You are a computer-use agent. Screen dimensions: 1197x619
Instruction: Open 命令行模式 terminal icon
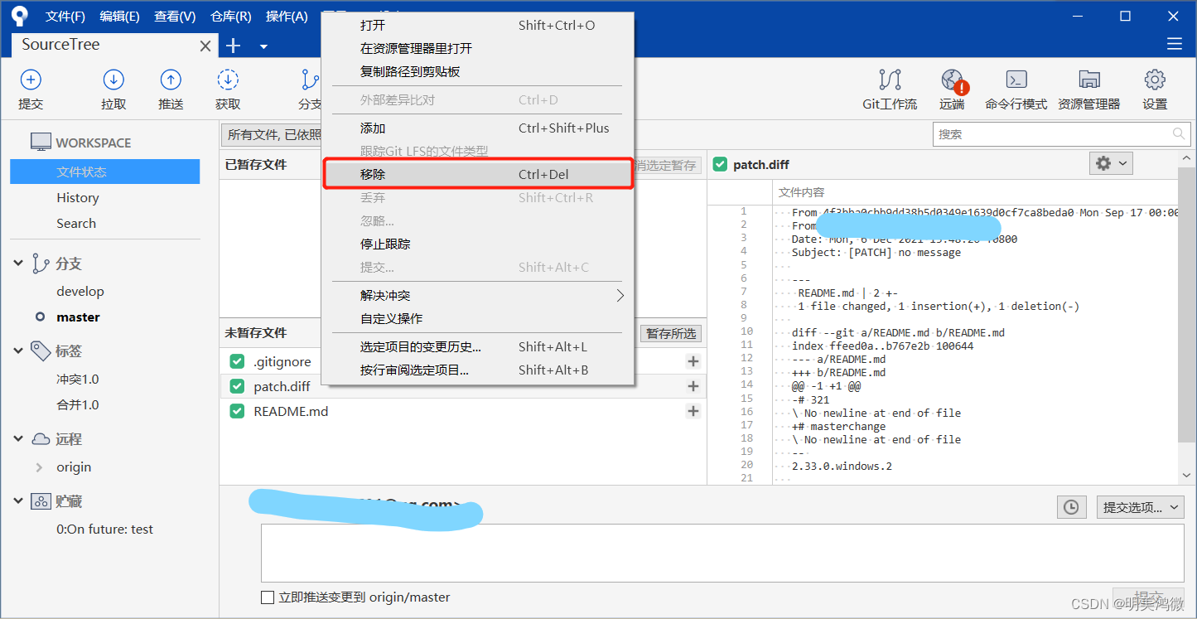(1016, 80)
